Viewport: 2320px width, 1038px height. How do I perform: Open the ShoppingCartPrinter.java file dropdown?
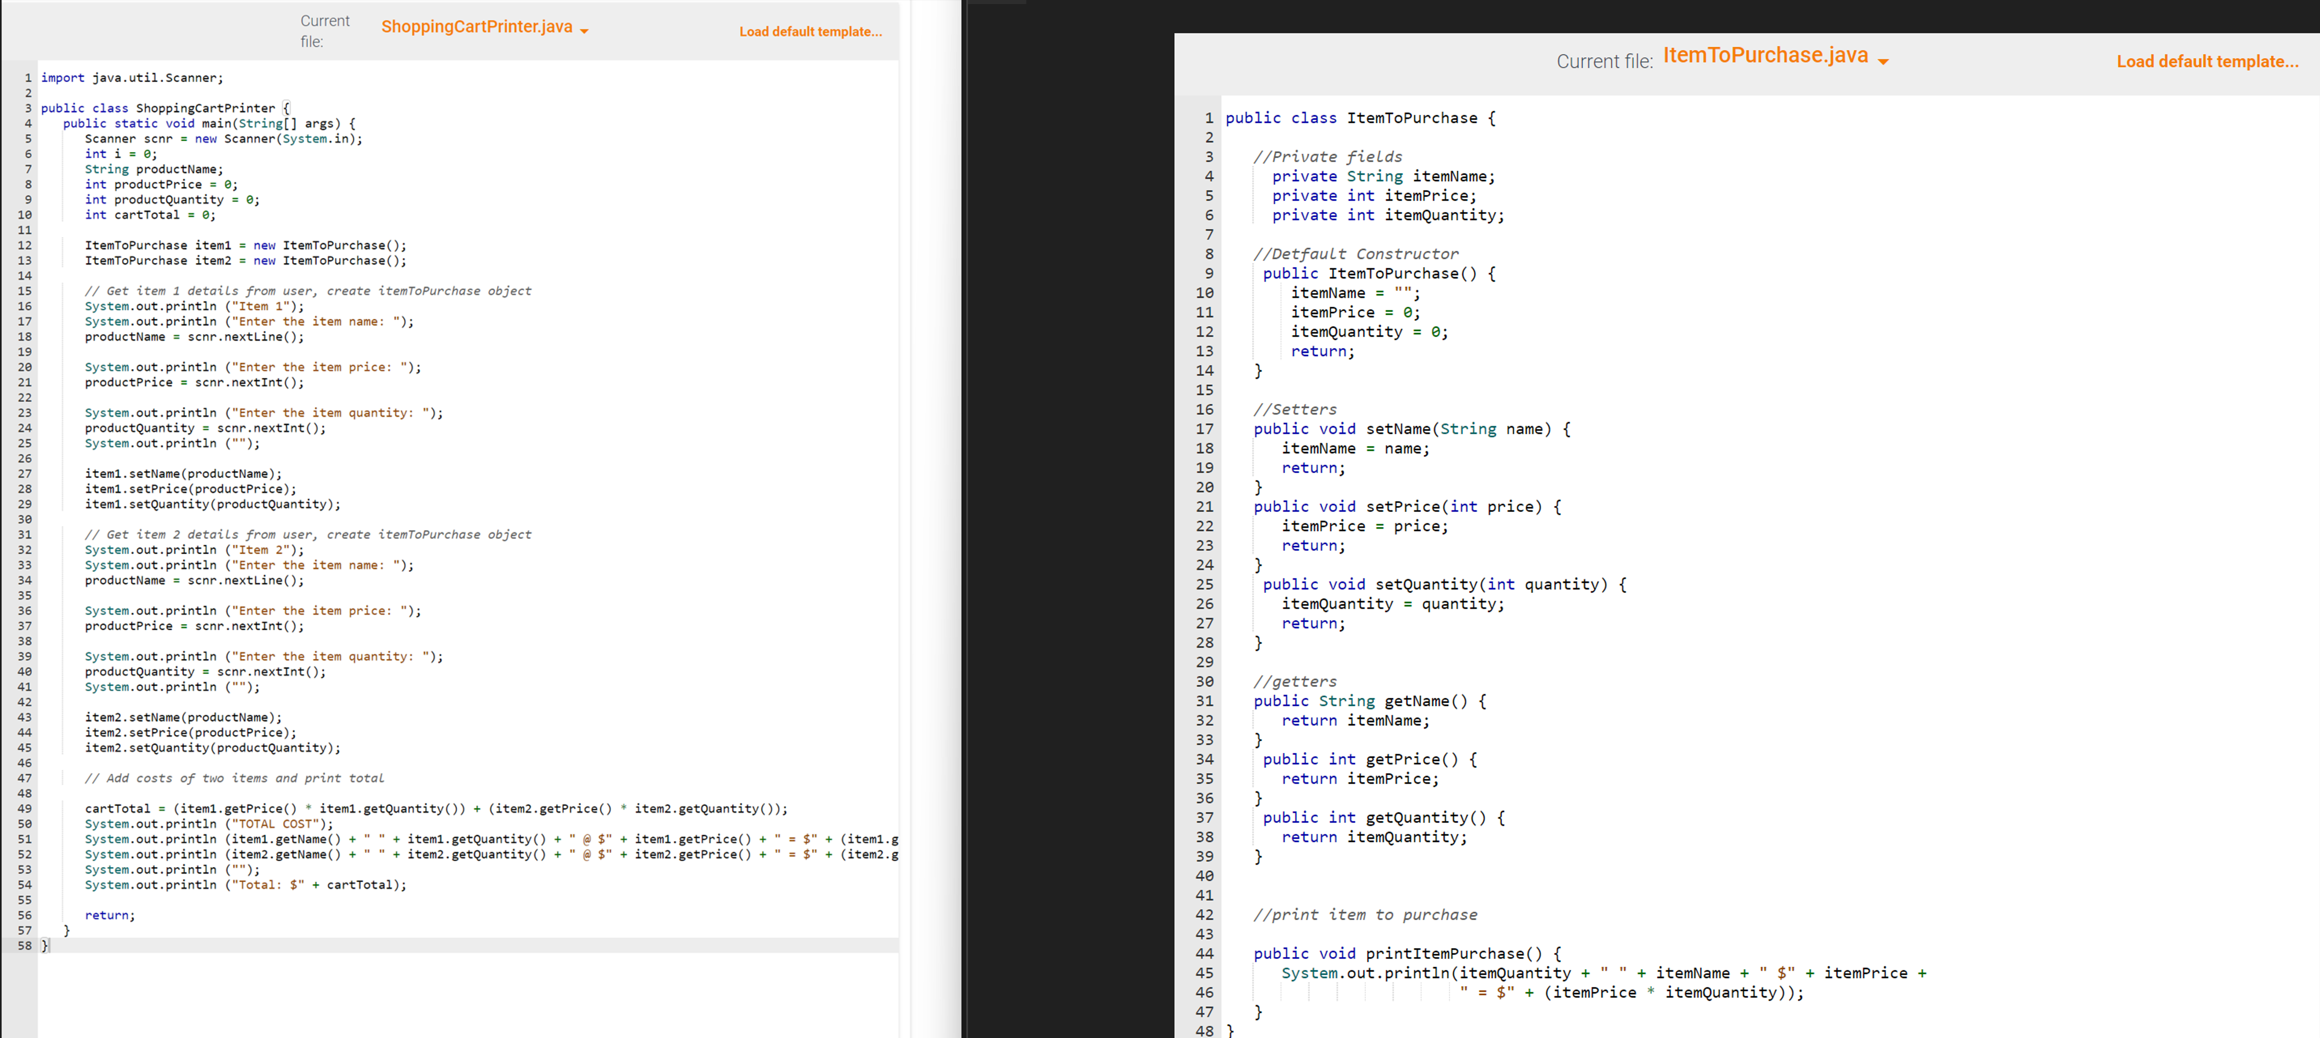point(477,27)
